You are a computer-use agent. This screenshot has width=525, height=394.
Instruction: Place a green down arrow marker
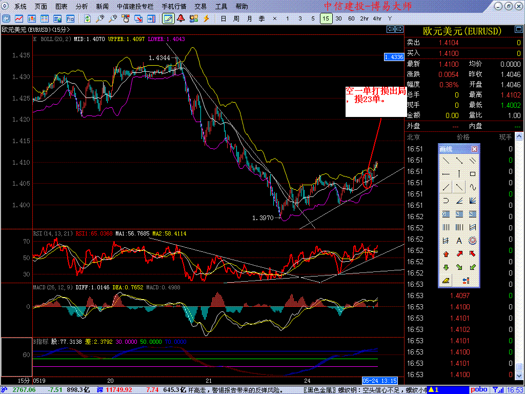(446, 267)
